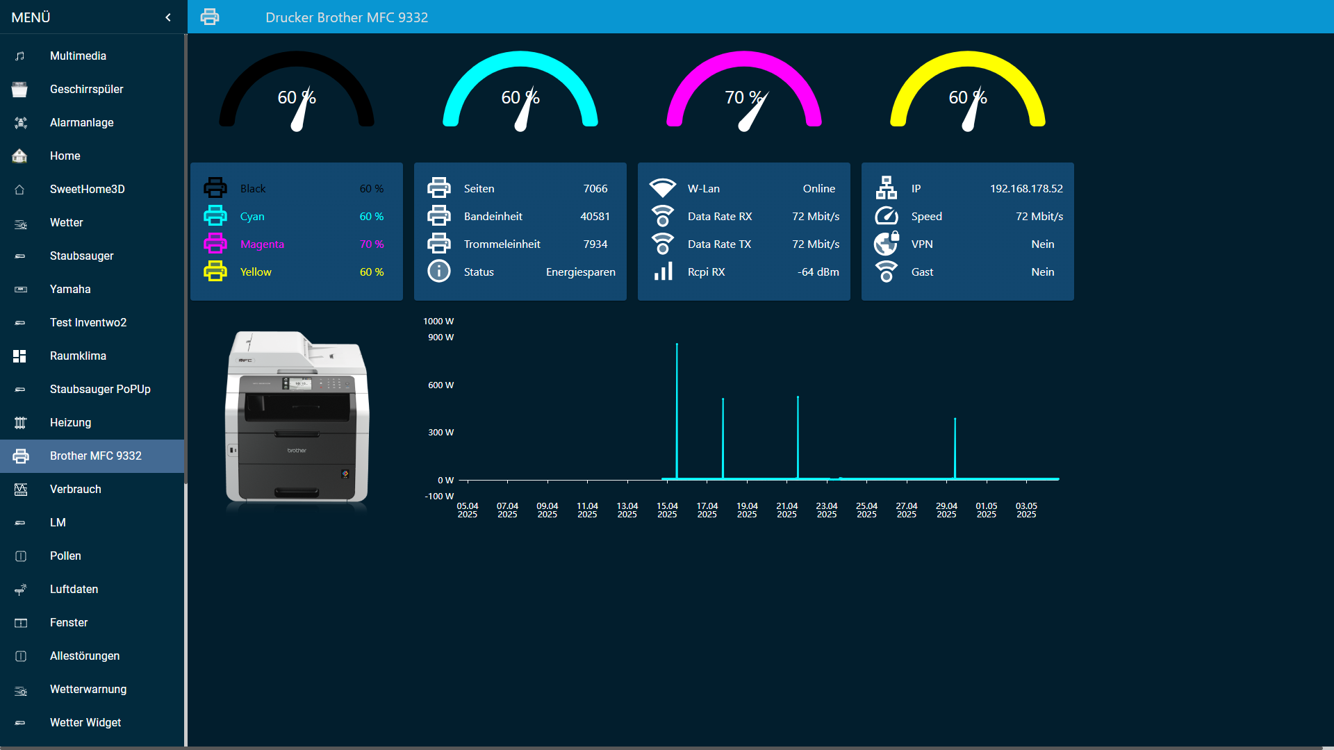This screenshot has height=750, width=1334.
Task: Open the Wetterwarnung menu link
Action: tap(88, 689)
